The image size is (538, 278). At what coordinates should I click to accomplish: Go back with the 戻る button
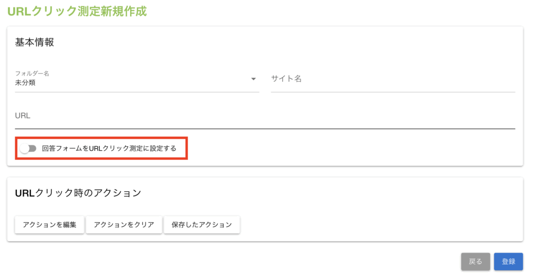pyautogui.click(x=475, y=261)
